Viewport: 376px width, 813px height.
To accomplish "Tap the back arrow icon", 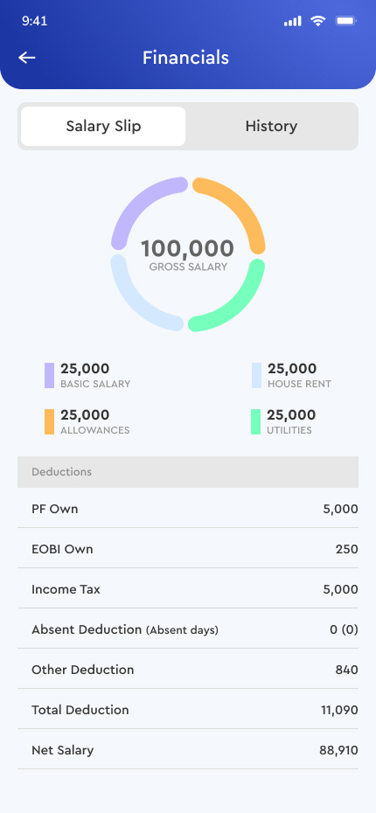I will pyautogui.click(x=27, y=58).
